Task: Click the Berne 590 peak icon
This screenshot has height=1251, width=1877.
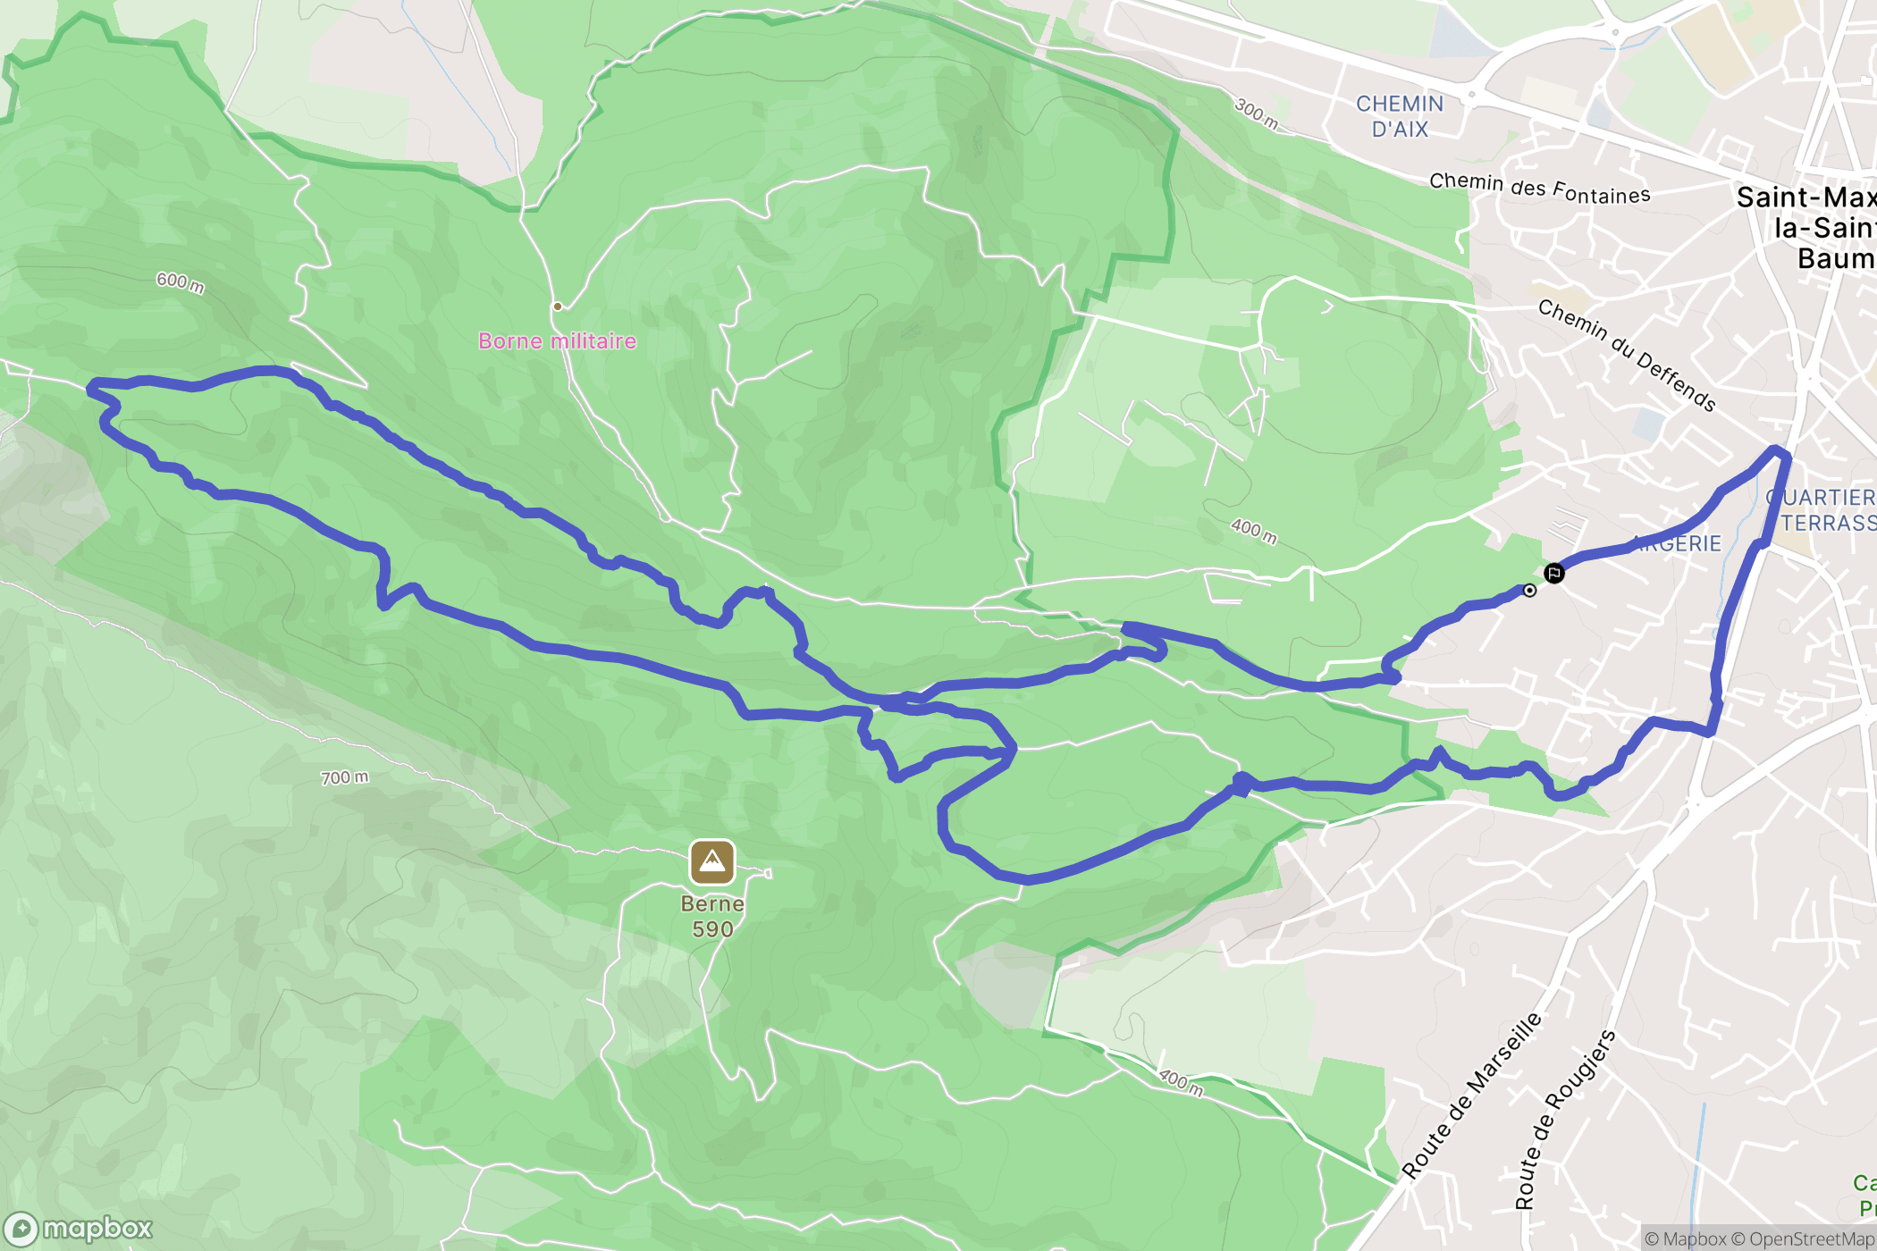Action: coord(711,862)
